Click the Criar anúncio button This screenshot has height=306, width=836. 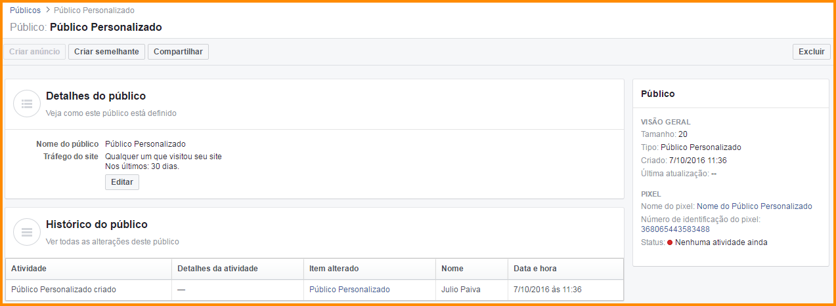(35, 52)
